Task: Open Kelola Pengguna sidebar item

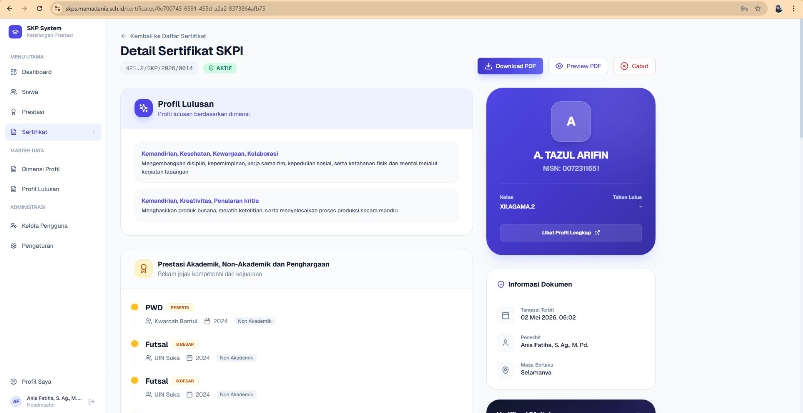Action: pos(53,226)
